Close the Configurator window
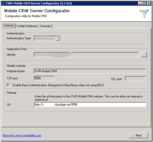This screenshot has height=142, width=153. click(149, 3)
